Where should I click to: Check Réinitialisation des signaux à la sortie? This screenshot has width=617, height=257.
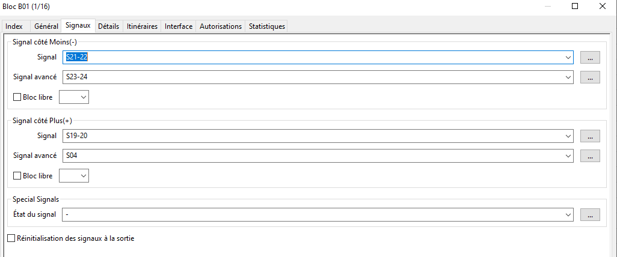coord(11,238)
